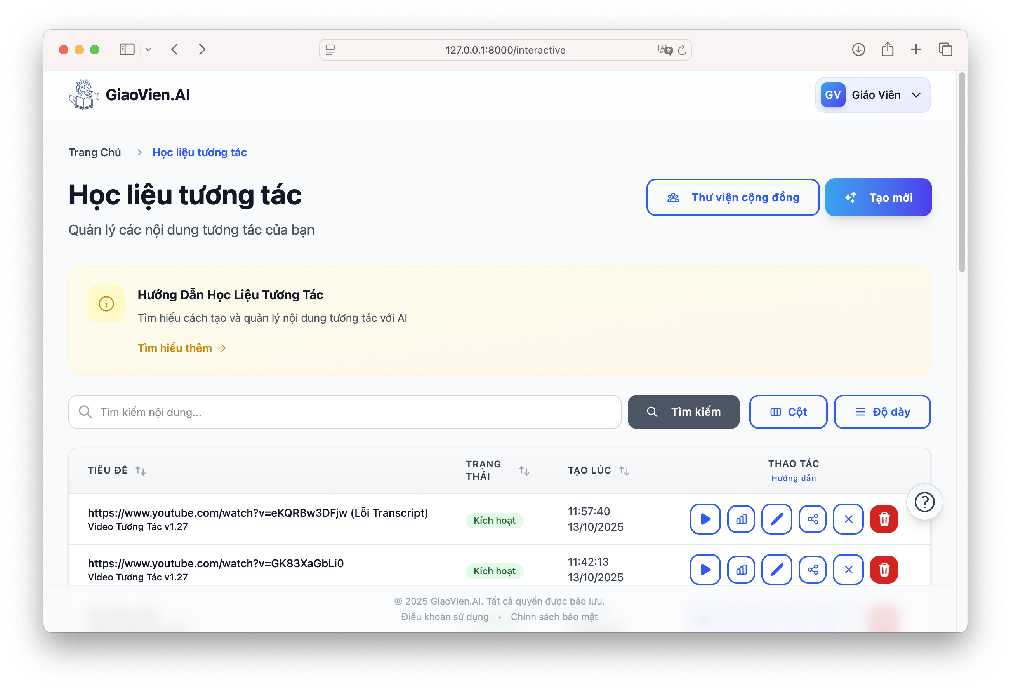
Task: Reload the page
Action: (x=682, y=50)
